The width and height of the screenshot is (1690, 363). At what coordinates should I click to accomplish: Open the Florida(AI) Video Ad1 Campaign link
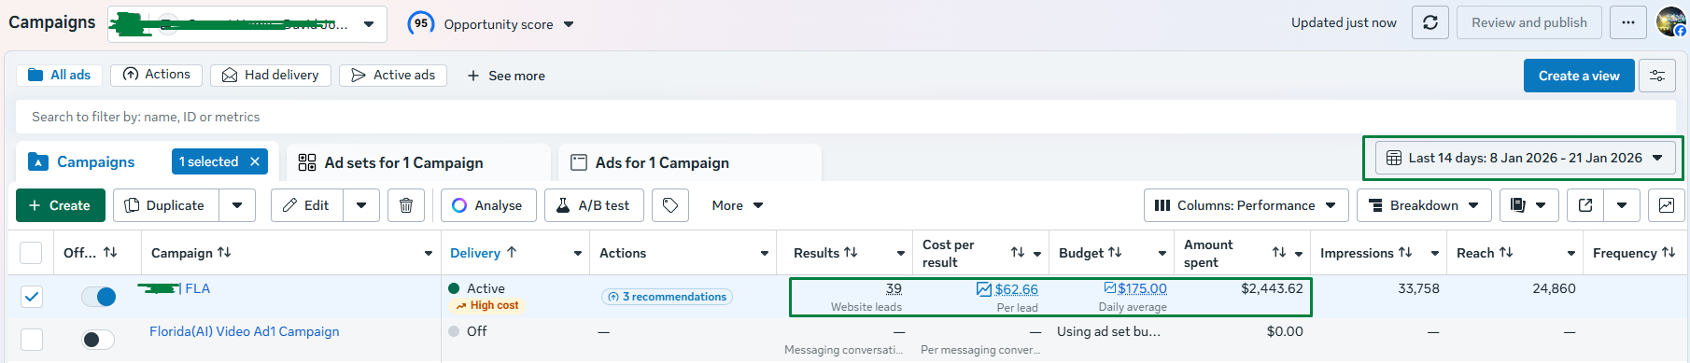(245, 331)
